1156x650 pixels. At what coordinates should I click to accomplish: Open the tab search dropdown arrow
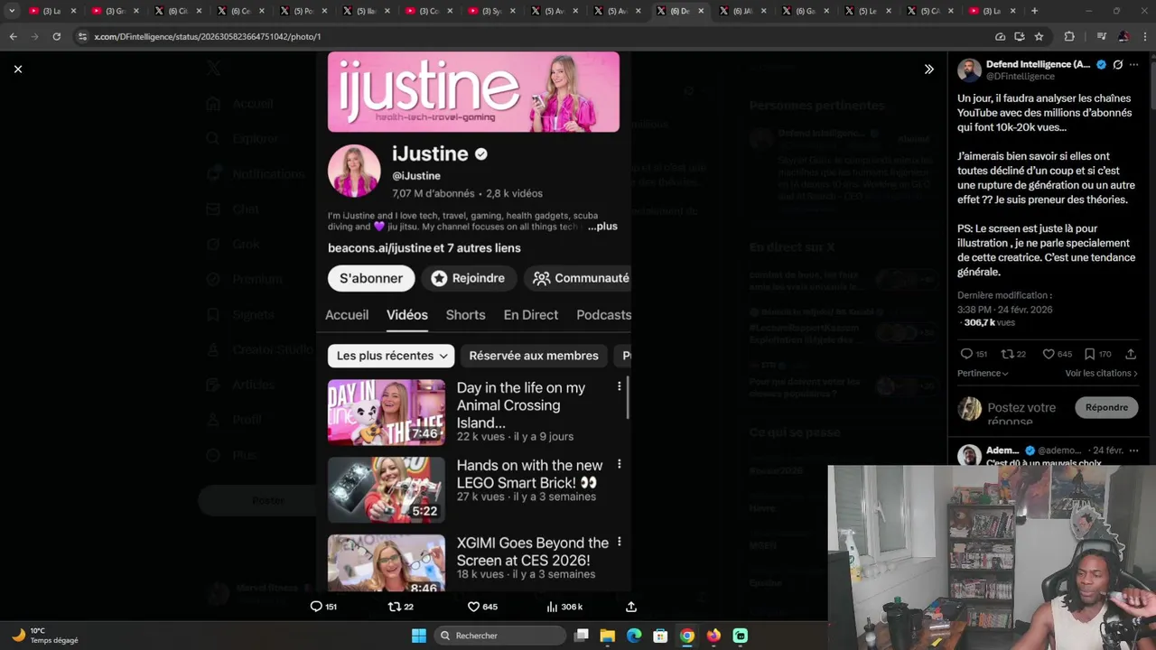coord(12,11)
